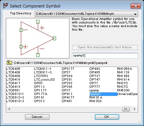Select the plain opamp entry
Image resolution: width=144 pixels, height=126 pixels.
[94, 90]
